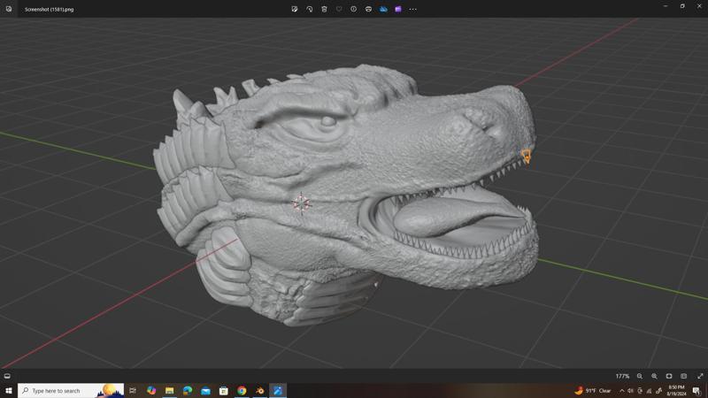
Task: Delete the image using the trash icon
Action: pos(324,9)
